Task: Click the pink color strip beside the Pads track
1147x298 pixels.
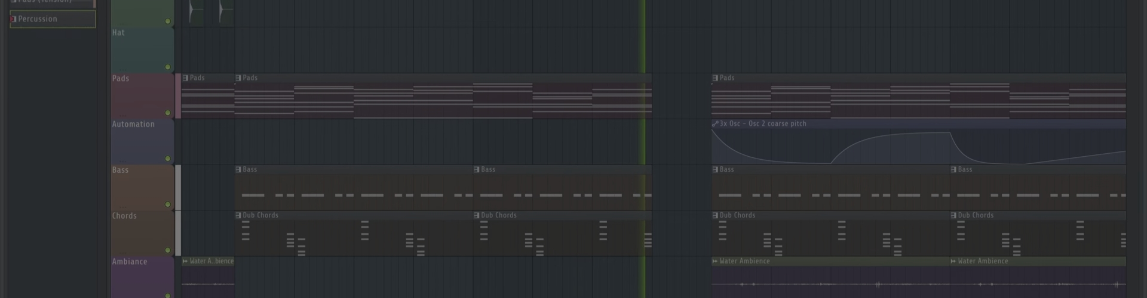Action: (178, 97)
